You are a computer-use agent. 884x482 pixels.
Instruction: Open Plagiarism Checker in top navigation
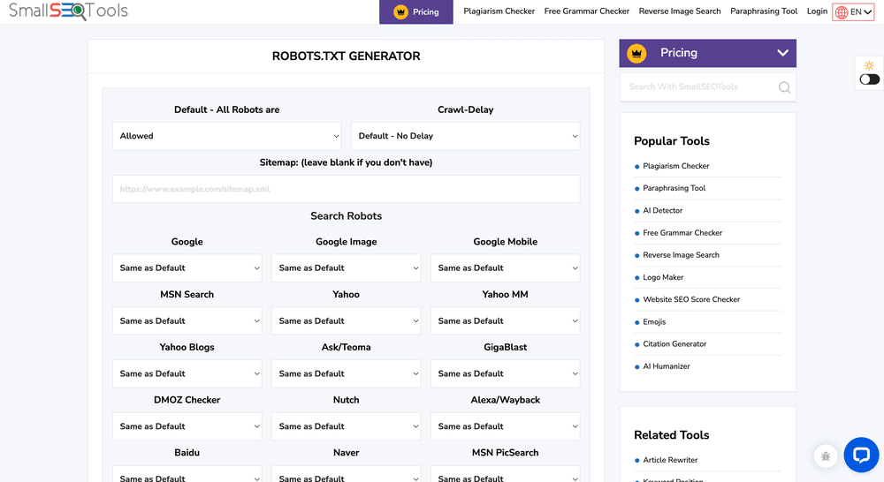(x=499, y=11)
